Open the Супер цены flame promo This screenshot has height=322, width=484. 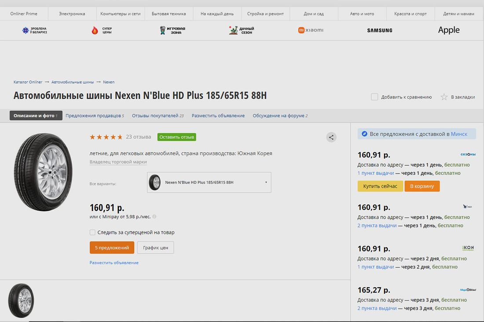pos(102,30)
